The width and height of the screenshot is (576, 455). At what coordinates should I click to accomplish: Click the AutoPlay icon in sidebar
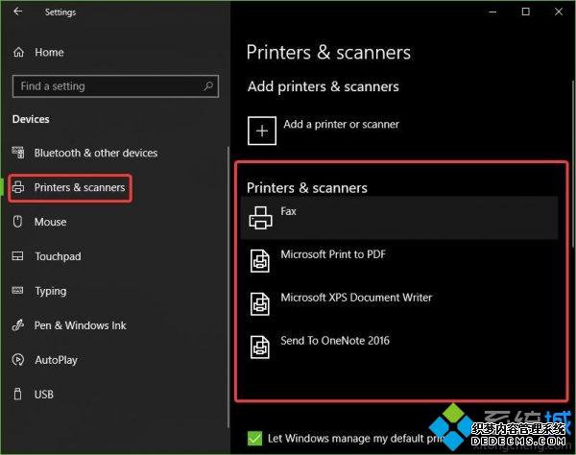pos(18,360)
